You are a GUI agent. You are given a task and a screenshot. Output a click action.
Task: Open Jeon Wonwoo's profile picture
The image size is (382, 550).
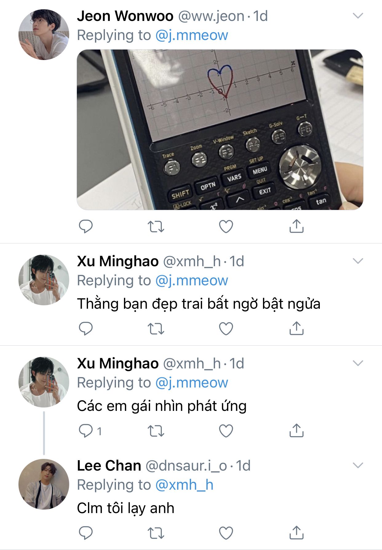coord(44,34)
